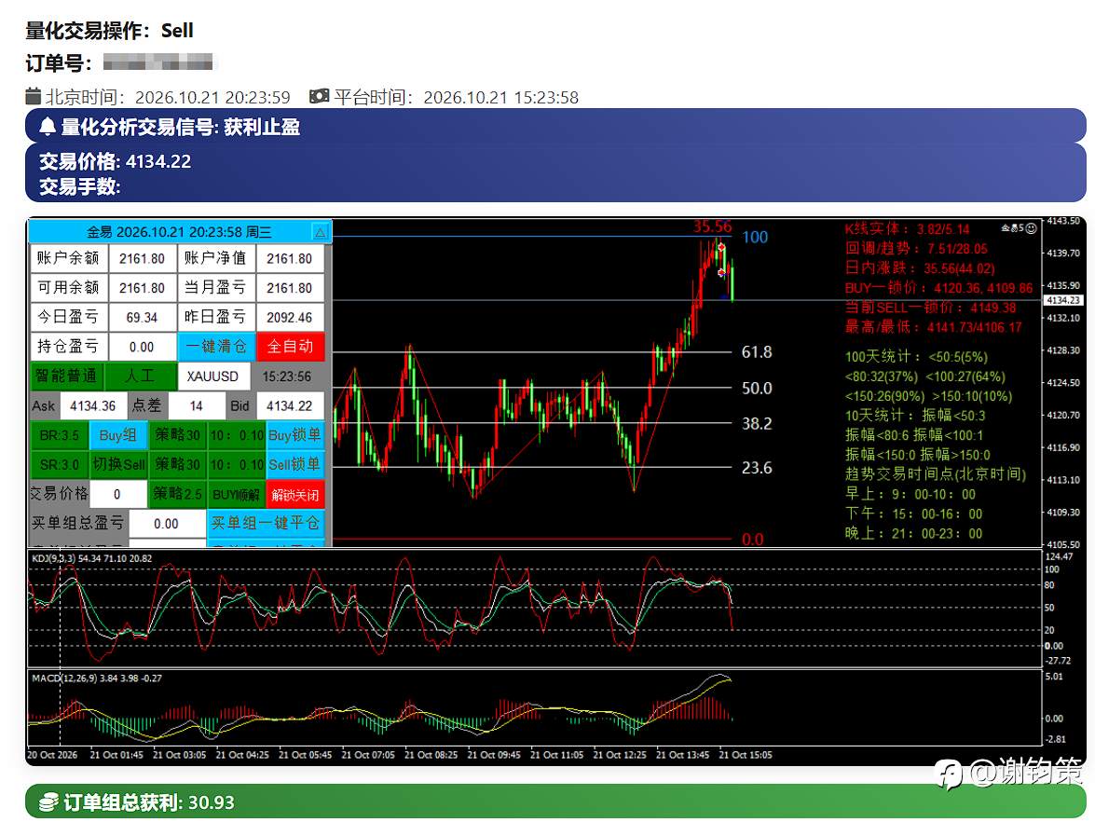
Task: Click the 日内涨跌 35.56(44.02) readout
Action: 920,268
